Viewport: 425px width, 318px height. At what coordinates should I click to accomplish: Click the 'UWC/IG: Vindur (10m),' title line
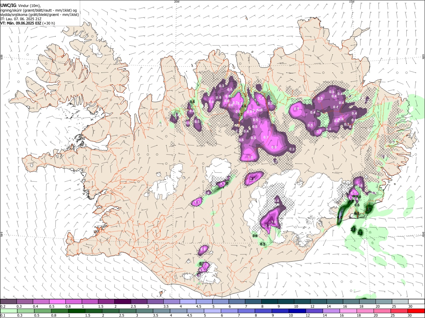(21, 6)
